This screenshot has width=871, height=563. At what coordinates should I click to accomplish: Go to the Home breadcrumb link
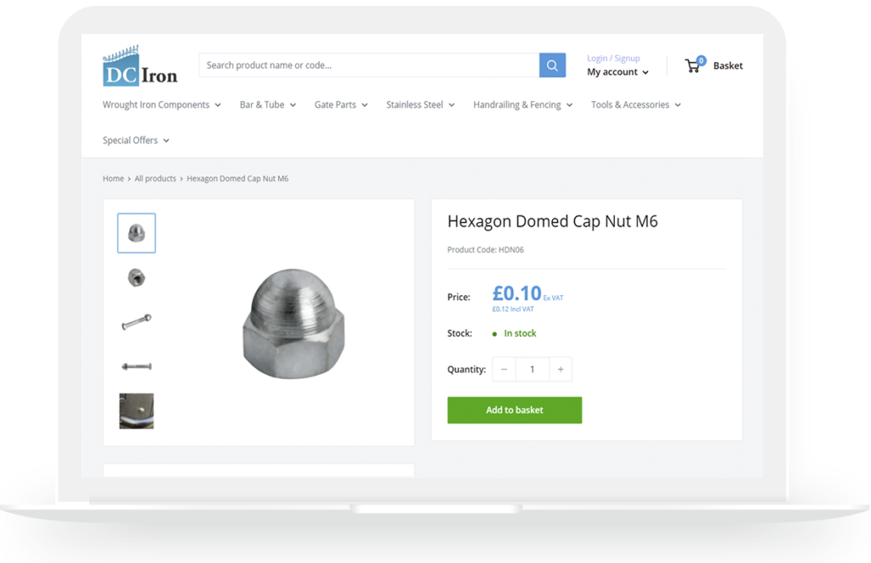(113, 179)
